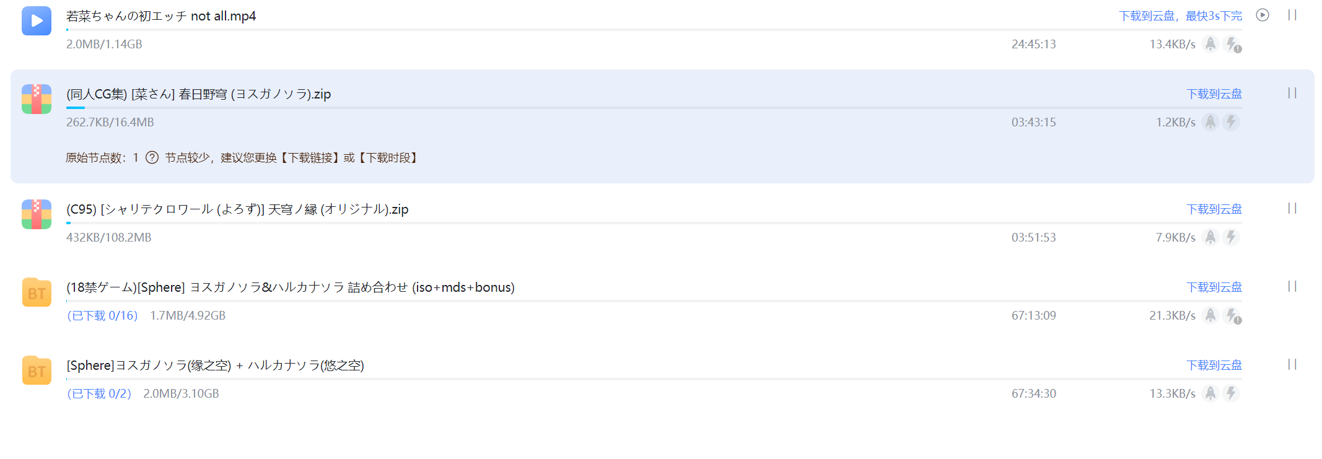Click the BT folder icon for 詰め合わせ torrent
The height and width of the screenshot is (459, 1322).
click(37, 292)
